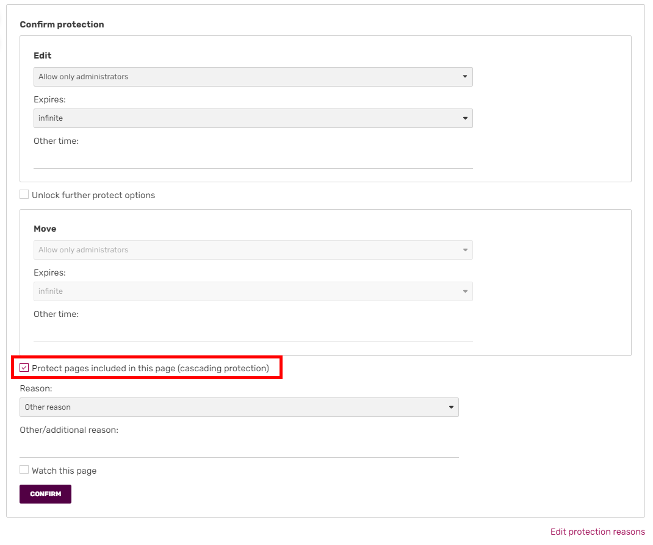Enable Unlock further protect options checkbox
653x545 pixels.
point(24,195)
